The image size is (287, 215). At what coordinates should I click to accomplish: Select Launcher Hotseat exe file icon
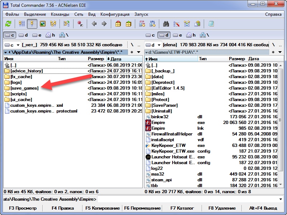pos(148,157)
